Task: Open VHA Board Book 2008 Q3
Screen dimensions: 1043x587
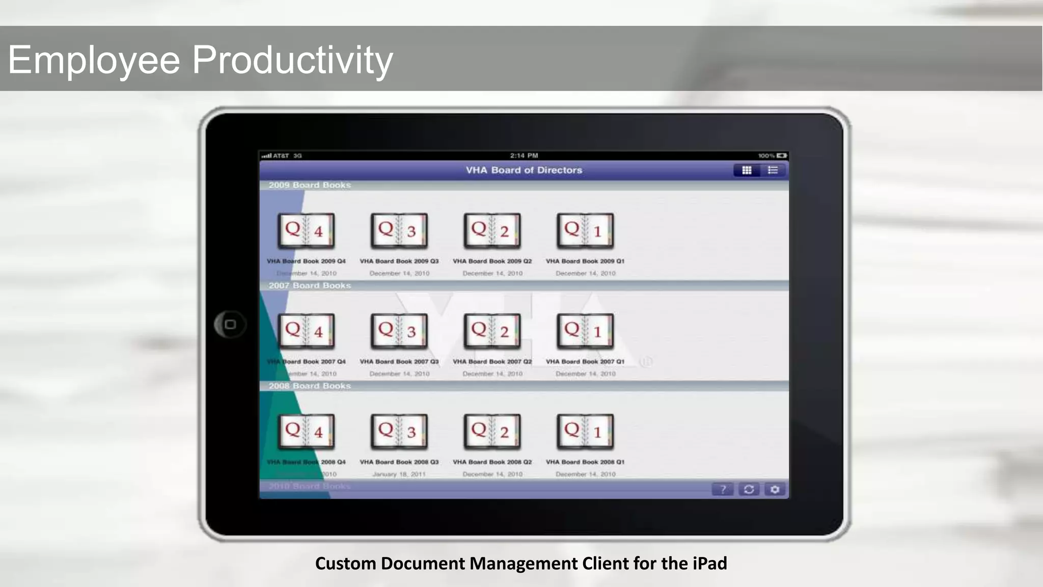Action: point(399,432)
